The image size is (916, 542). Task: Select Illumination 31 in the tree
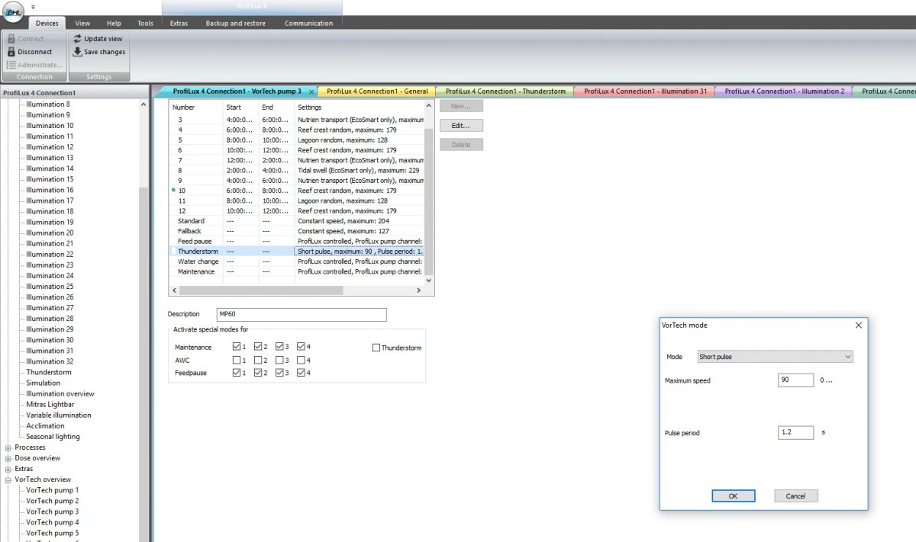tap(50, 351)
